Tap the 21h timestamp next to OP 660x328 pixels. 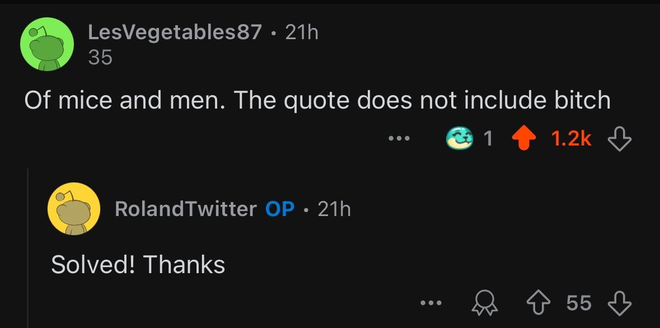pyautogui.click(x=334, y=209)
